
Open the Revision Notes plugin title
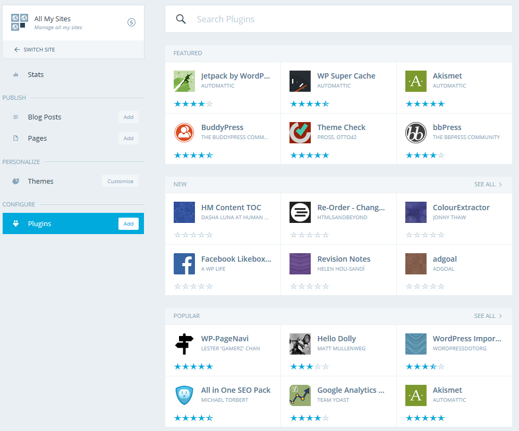344,260
